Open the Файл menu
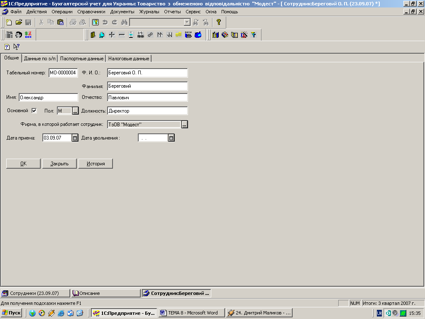The height and width of the screenshot is (319, 425). [16, 12]
